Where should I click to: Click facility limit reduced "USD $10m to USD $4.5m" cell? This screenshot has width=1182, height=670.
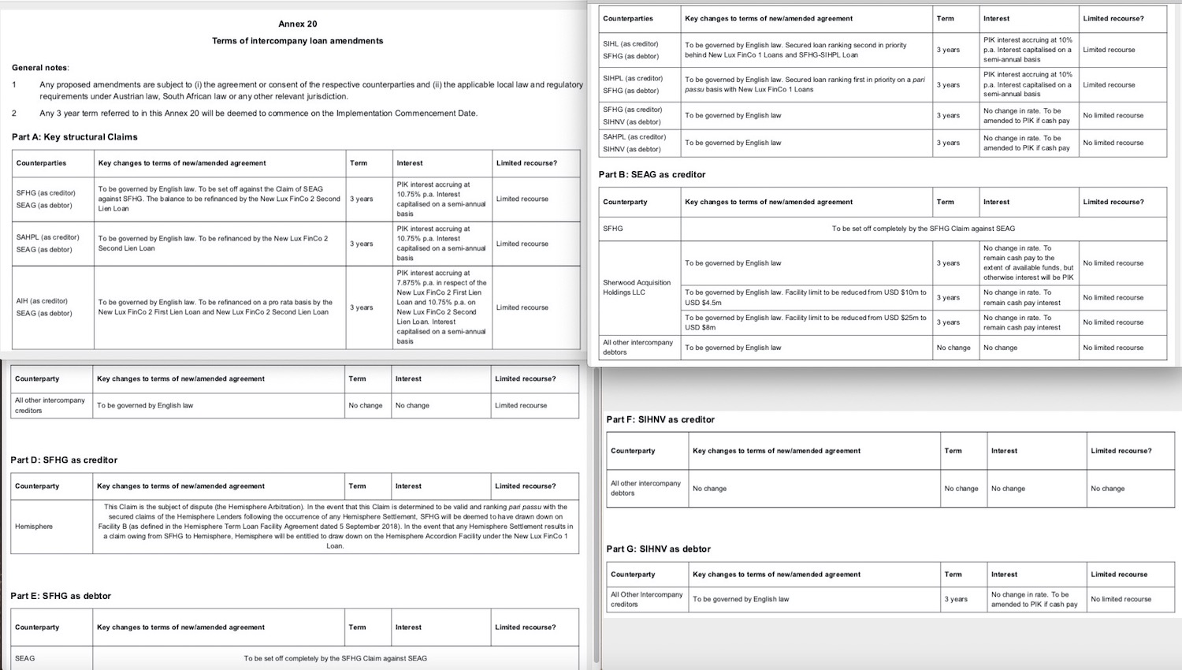pyautogui.click(x=806, y=297)
